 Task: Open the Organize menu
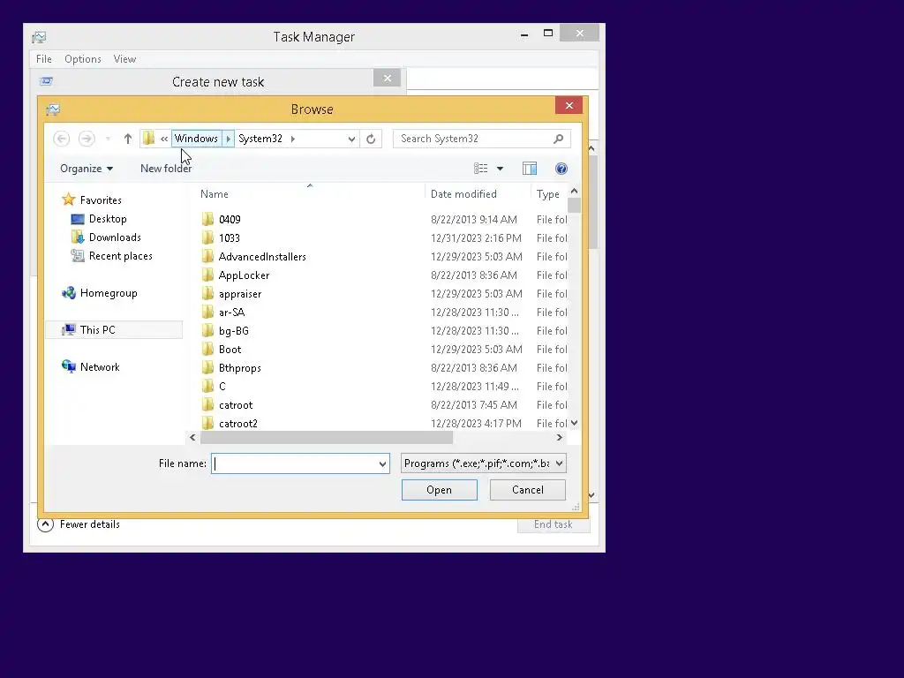[87, 169]
